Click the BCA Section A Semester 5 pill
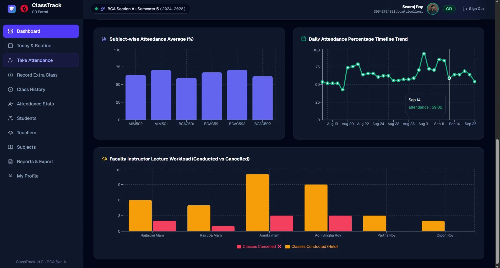Viewport: 500px width, 268px height. point(140,9)
